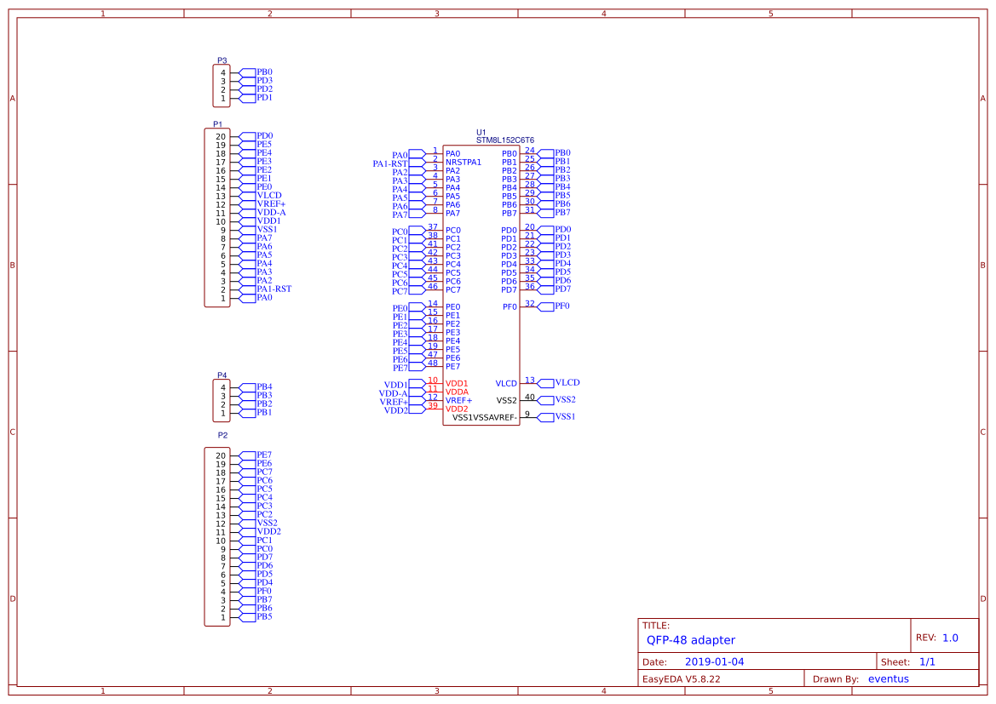
Task: Click the VDD2 red power pin label
Action: coord(458,408)
